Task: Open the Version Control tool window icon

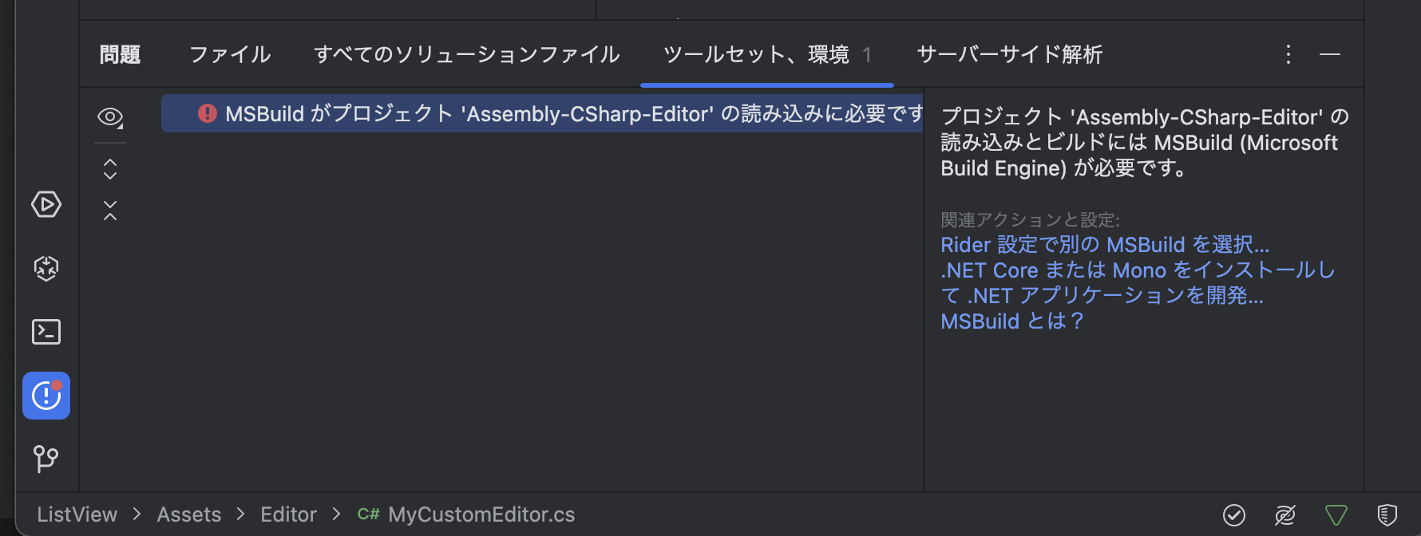Action: coord(46,459)
